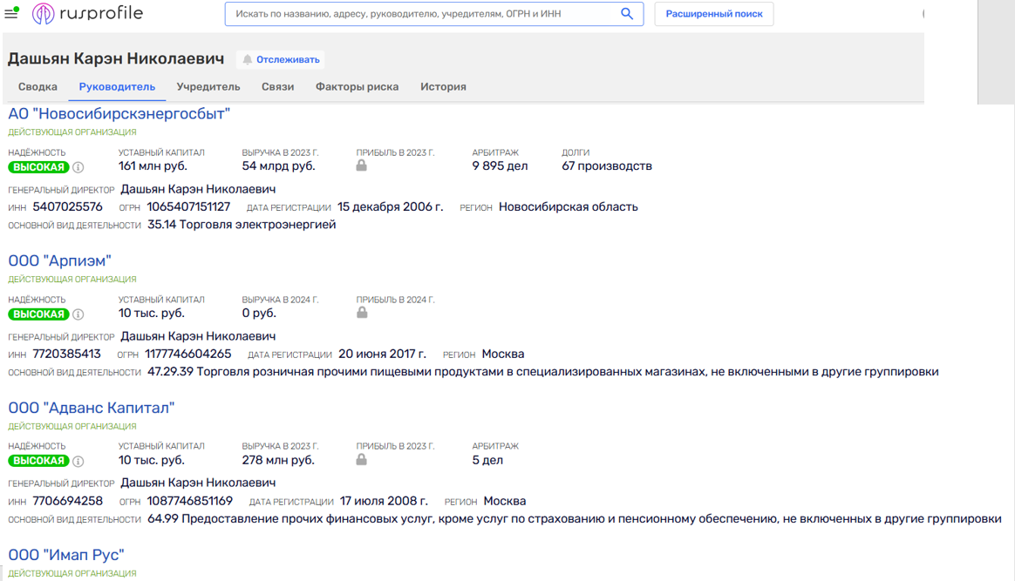1015x581 pixels.
Task: Click 278 млн руб. revenue value
Action: click(278, 460)
